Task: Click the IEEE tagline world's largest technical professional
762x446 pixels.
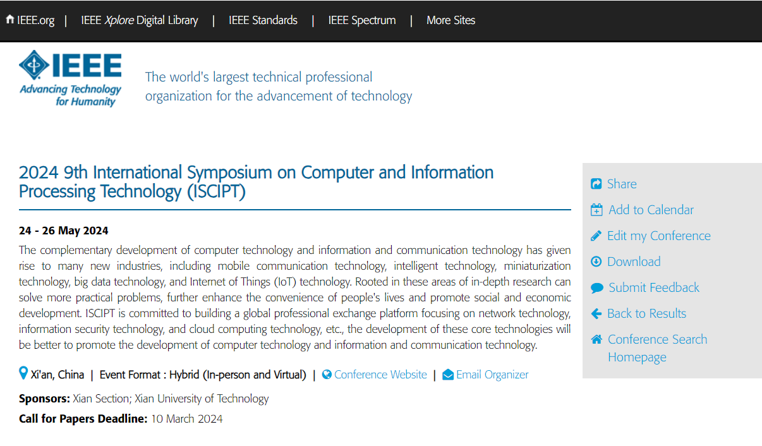Action: click(x=279, y=87)
